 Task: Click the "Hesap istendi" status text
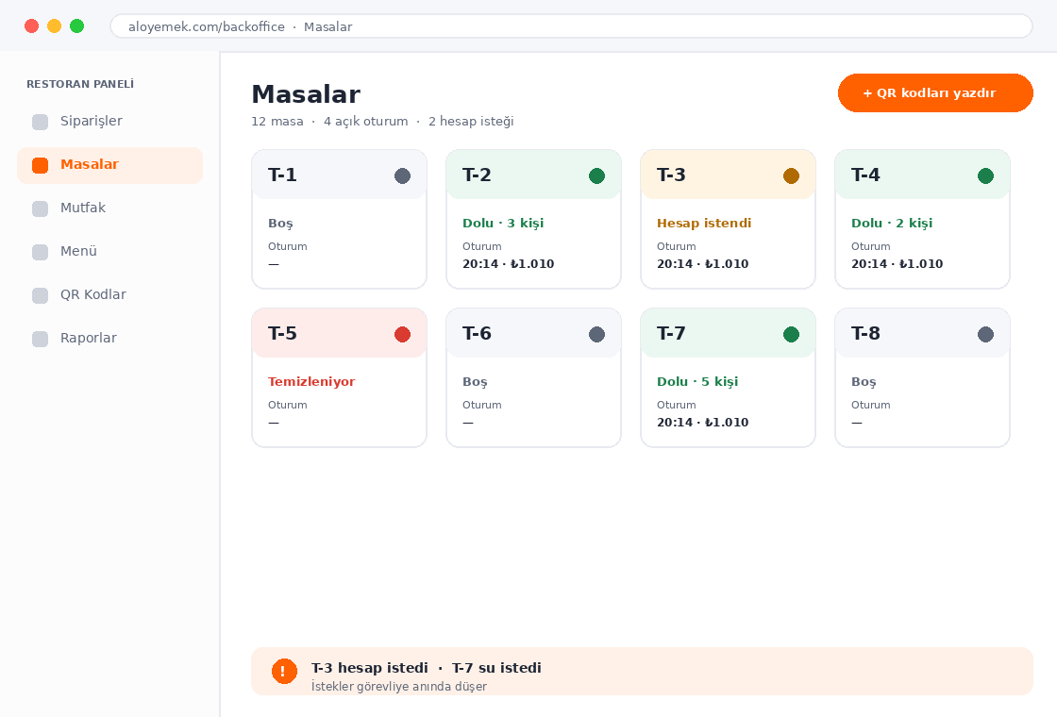click(x=704, y=223)
